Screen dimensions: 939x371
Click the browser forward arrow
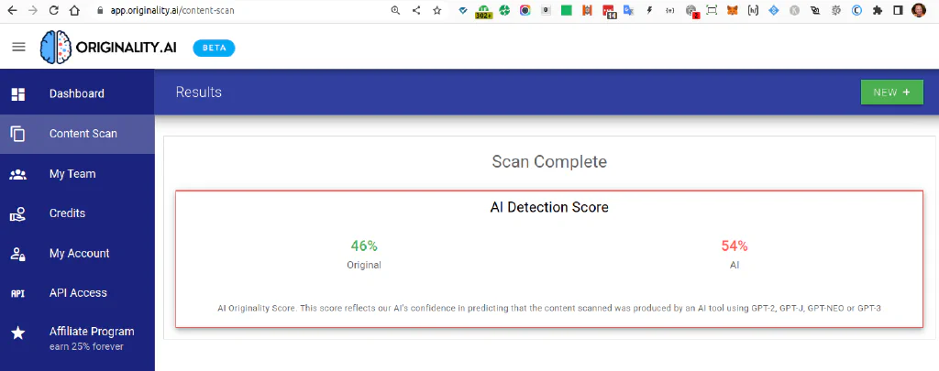click(x=33, y=10)
